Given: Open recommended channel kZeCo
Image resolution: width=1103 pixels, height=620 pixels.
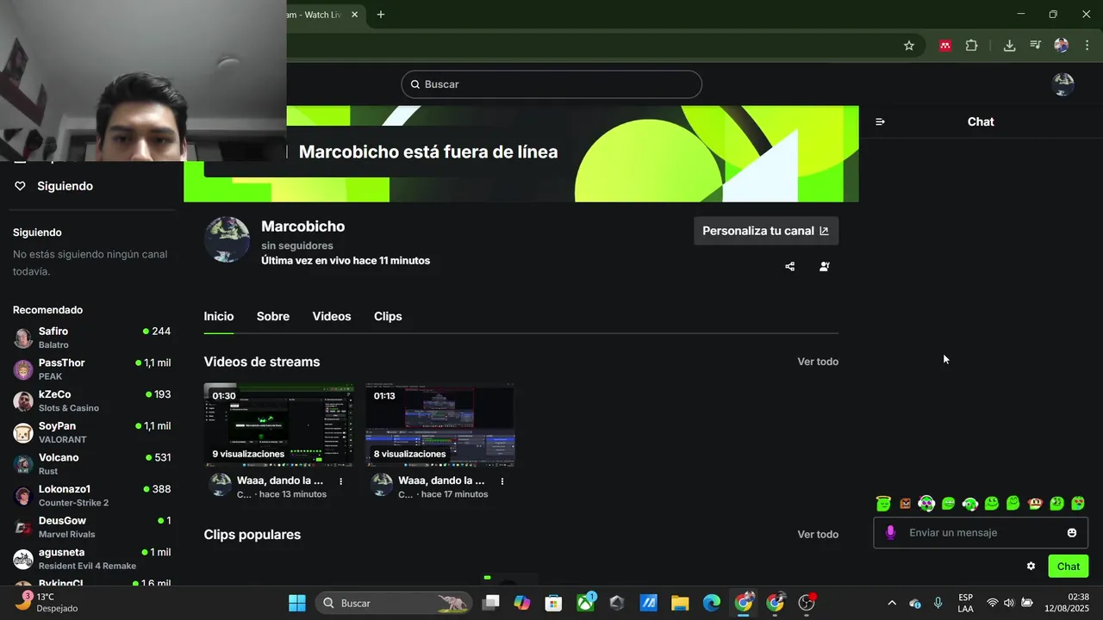Looking at the screenshot, I should (91, 400).
